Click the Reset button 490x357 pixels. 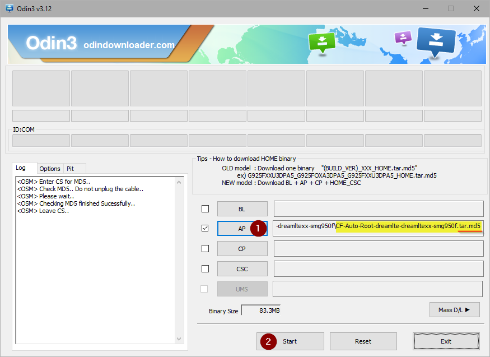(363, 341)
